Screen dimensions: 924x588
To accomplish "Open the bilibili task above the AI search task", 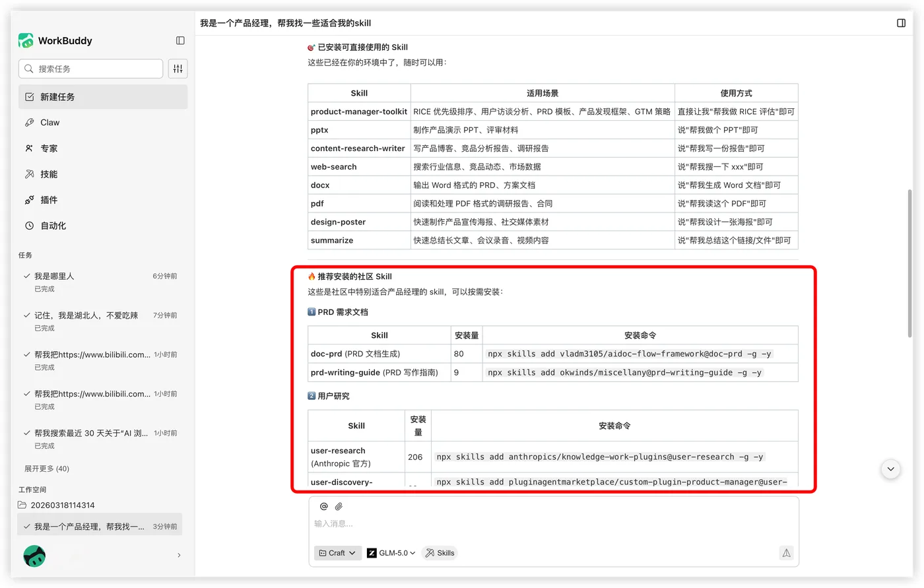I will [100, 400].
